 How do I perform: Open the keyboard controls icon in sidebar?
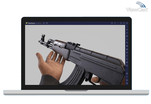coord(127,39)
